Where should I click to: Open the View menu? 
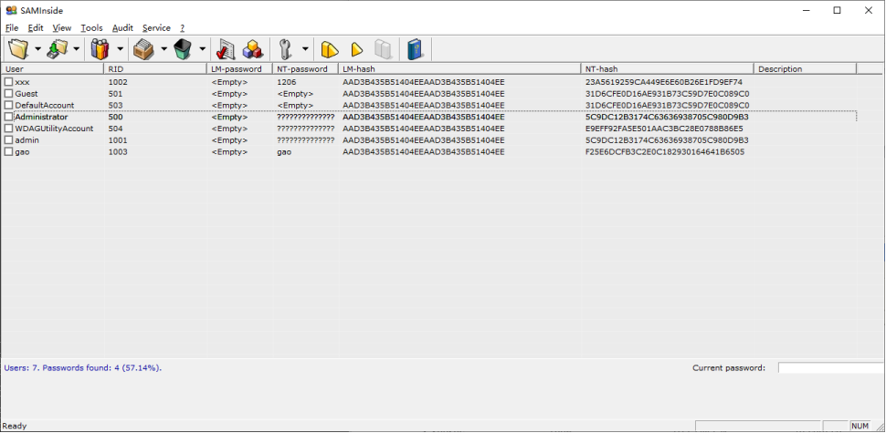point(61,27)
